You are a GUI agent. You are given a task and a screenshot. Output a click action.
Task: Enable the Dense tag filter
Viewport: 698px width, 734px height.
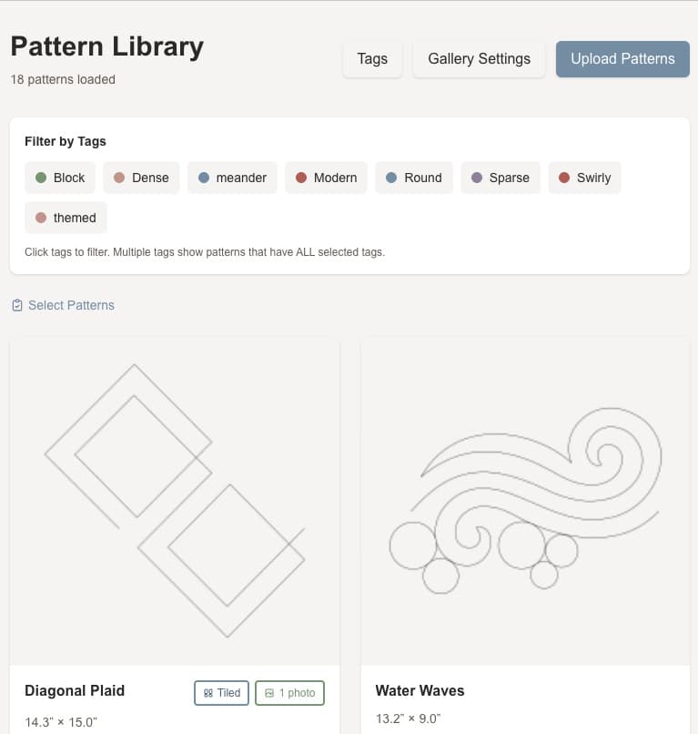coord(141,178)
